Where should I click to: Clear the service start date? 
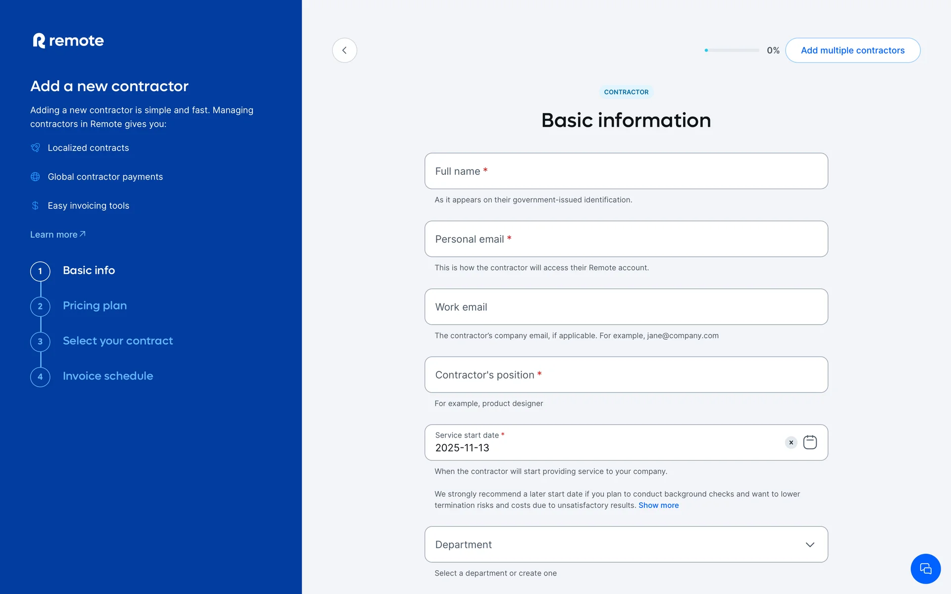(791, 443)
